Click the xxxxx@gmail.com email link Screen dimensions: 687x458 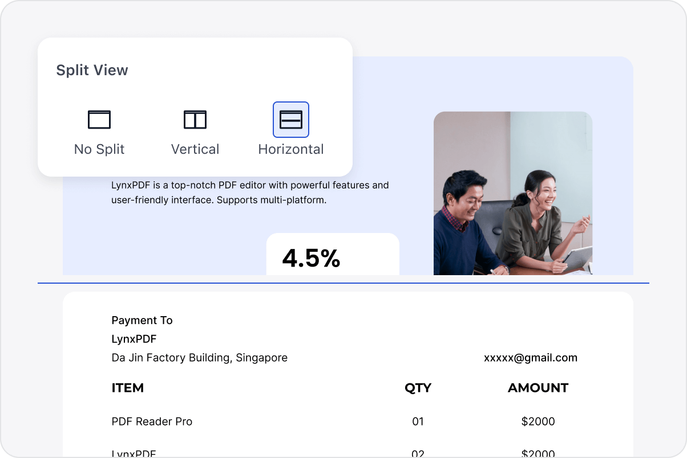point(530,358)
